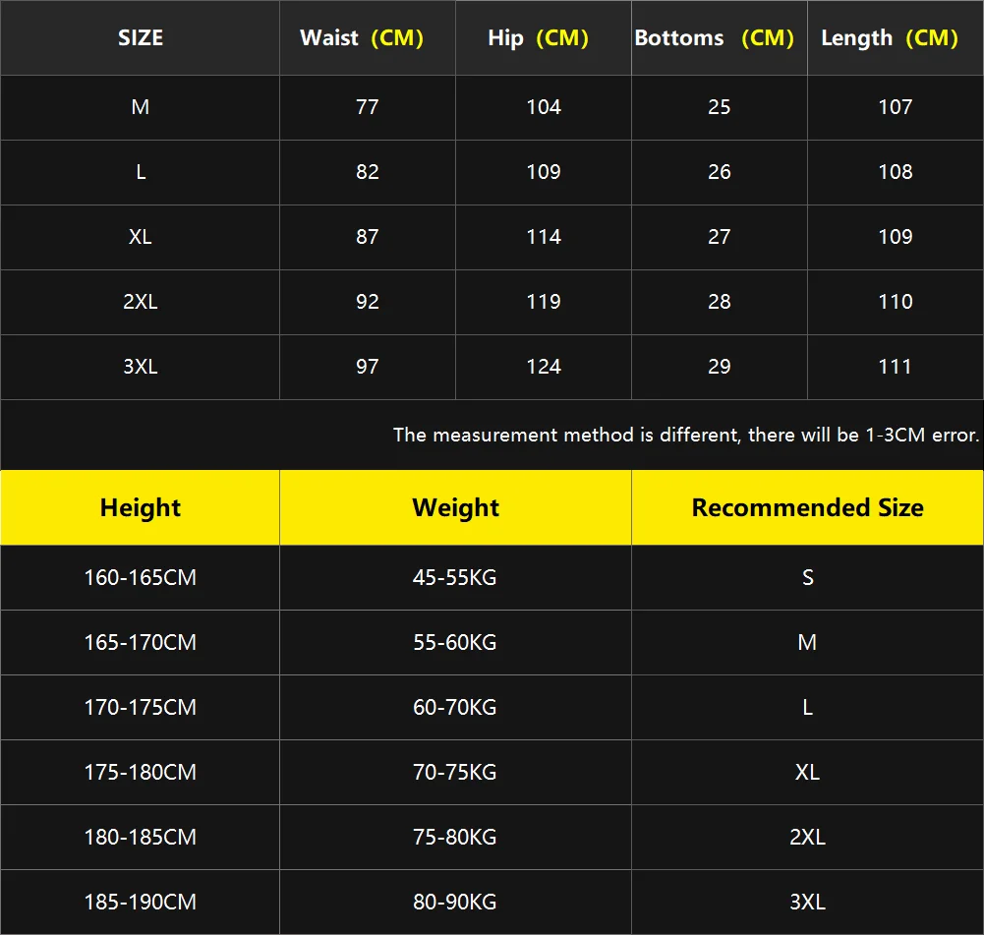
Task: Select size M in size column
Action: 141,107
